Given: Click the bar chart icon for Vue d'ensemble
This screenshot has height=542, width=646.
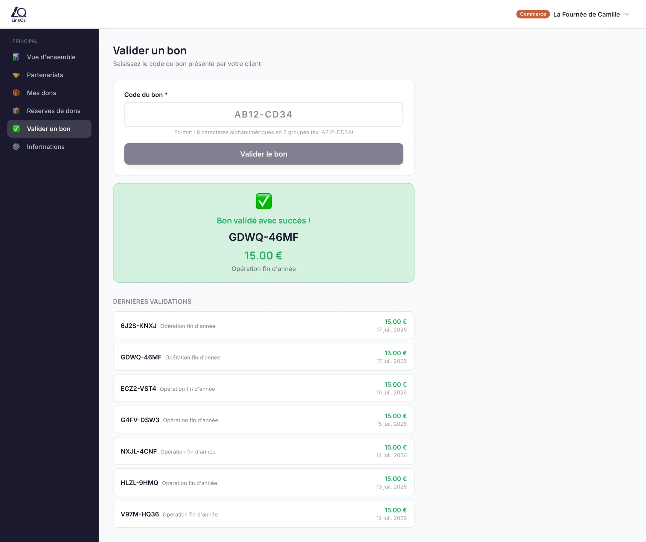Looking at the screenshot, I should click(16, 57).
